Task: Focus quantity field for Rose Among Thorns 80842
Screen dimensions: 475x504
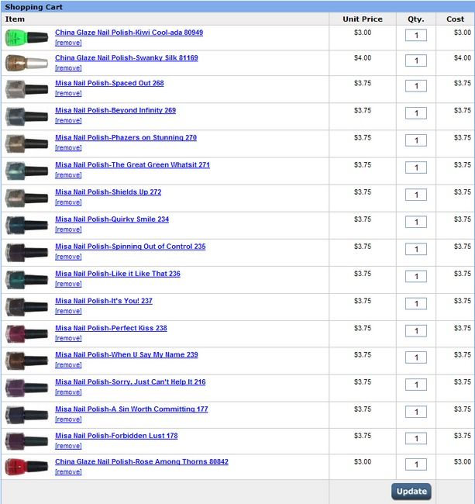Action: pyautogui.click(x=416, y=464)
